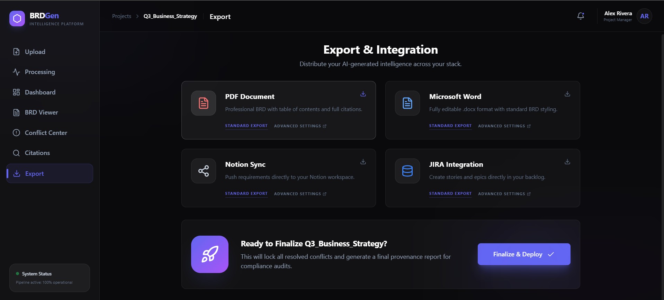The width and height of the screenshot is (664, 300).
Task: Open Q3_Business_Strategy breadcrumb
Action: pos(170,16)
